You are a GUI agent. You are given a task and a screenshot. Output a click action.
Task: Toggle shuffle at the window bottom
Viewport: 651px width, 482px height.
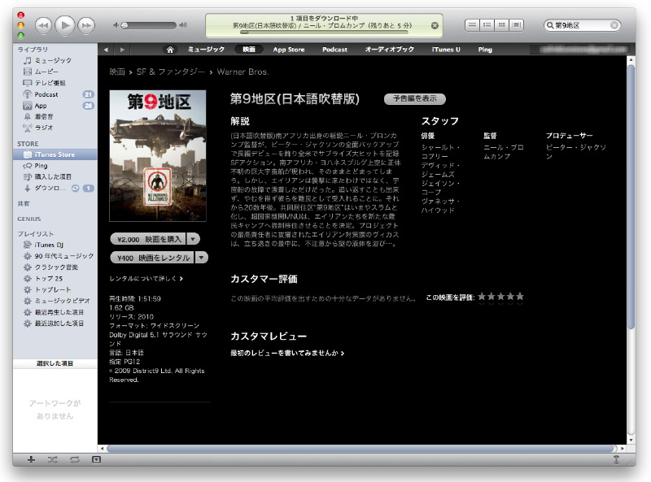(53, 459)
